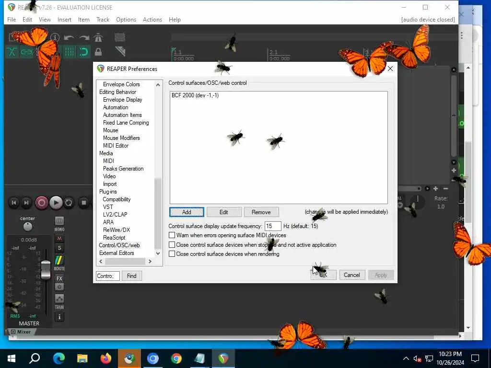Toggle the repeat loop button
The image size is (491, 368).
(69, 203)
